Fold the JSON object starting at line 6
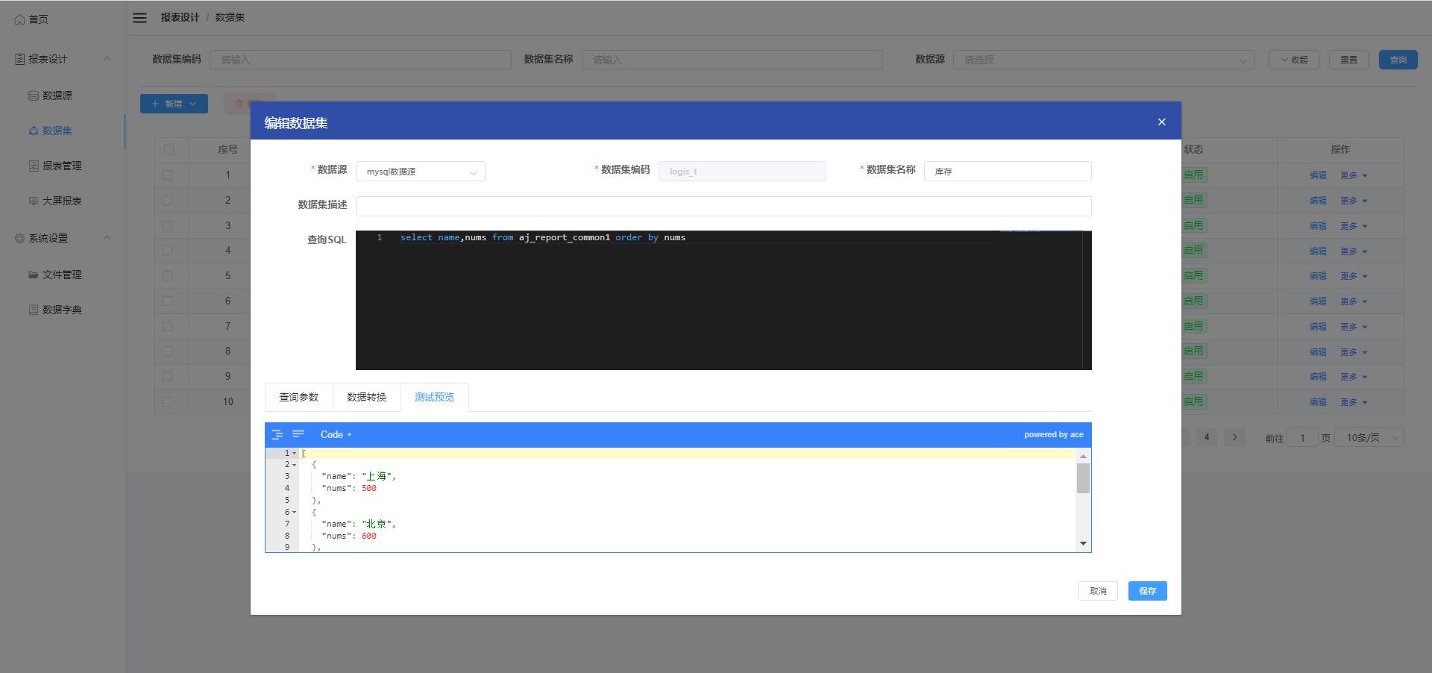Viewport: 1432px width, 673px height. click(294, 513)
